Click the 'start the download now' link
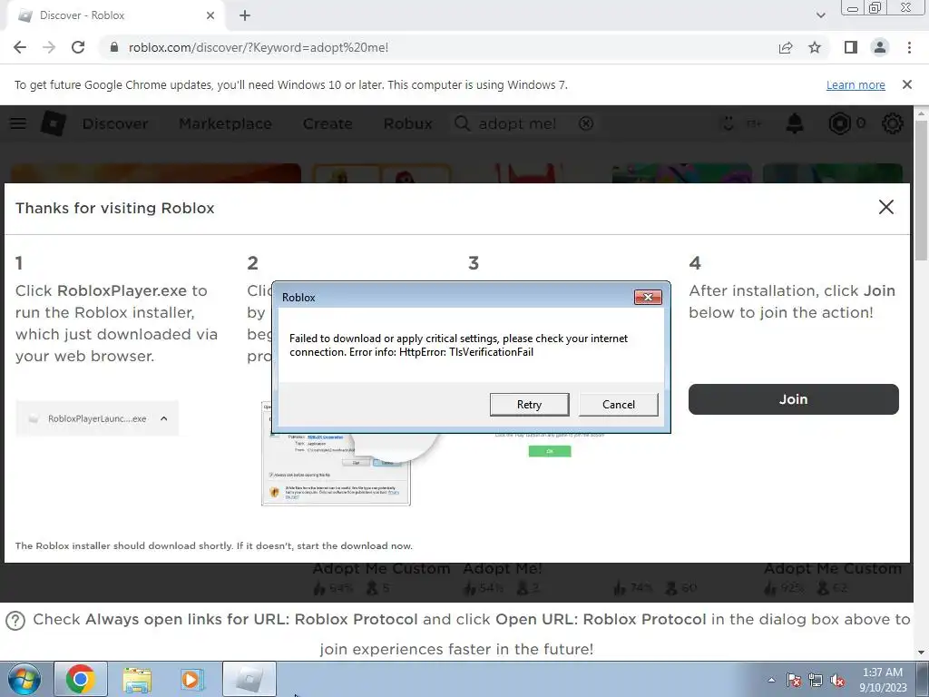 click(x=355, y=545)
